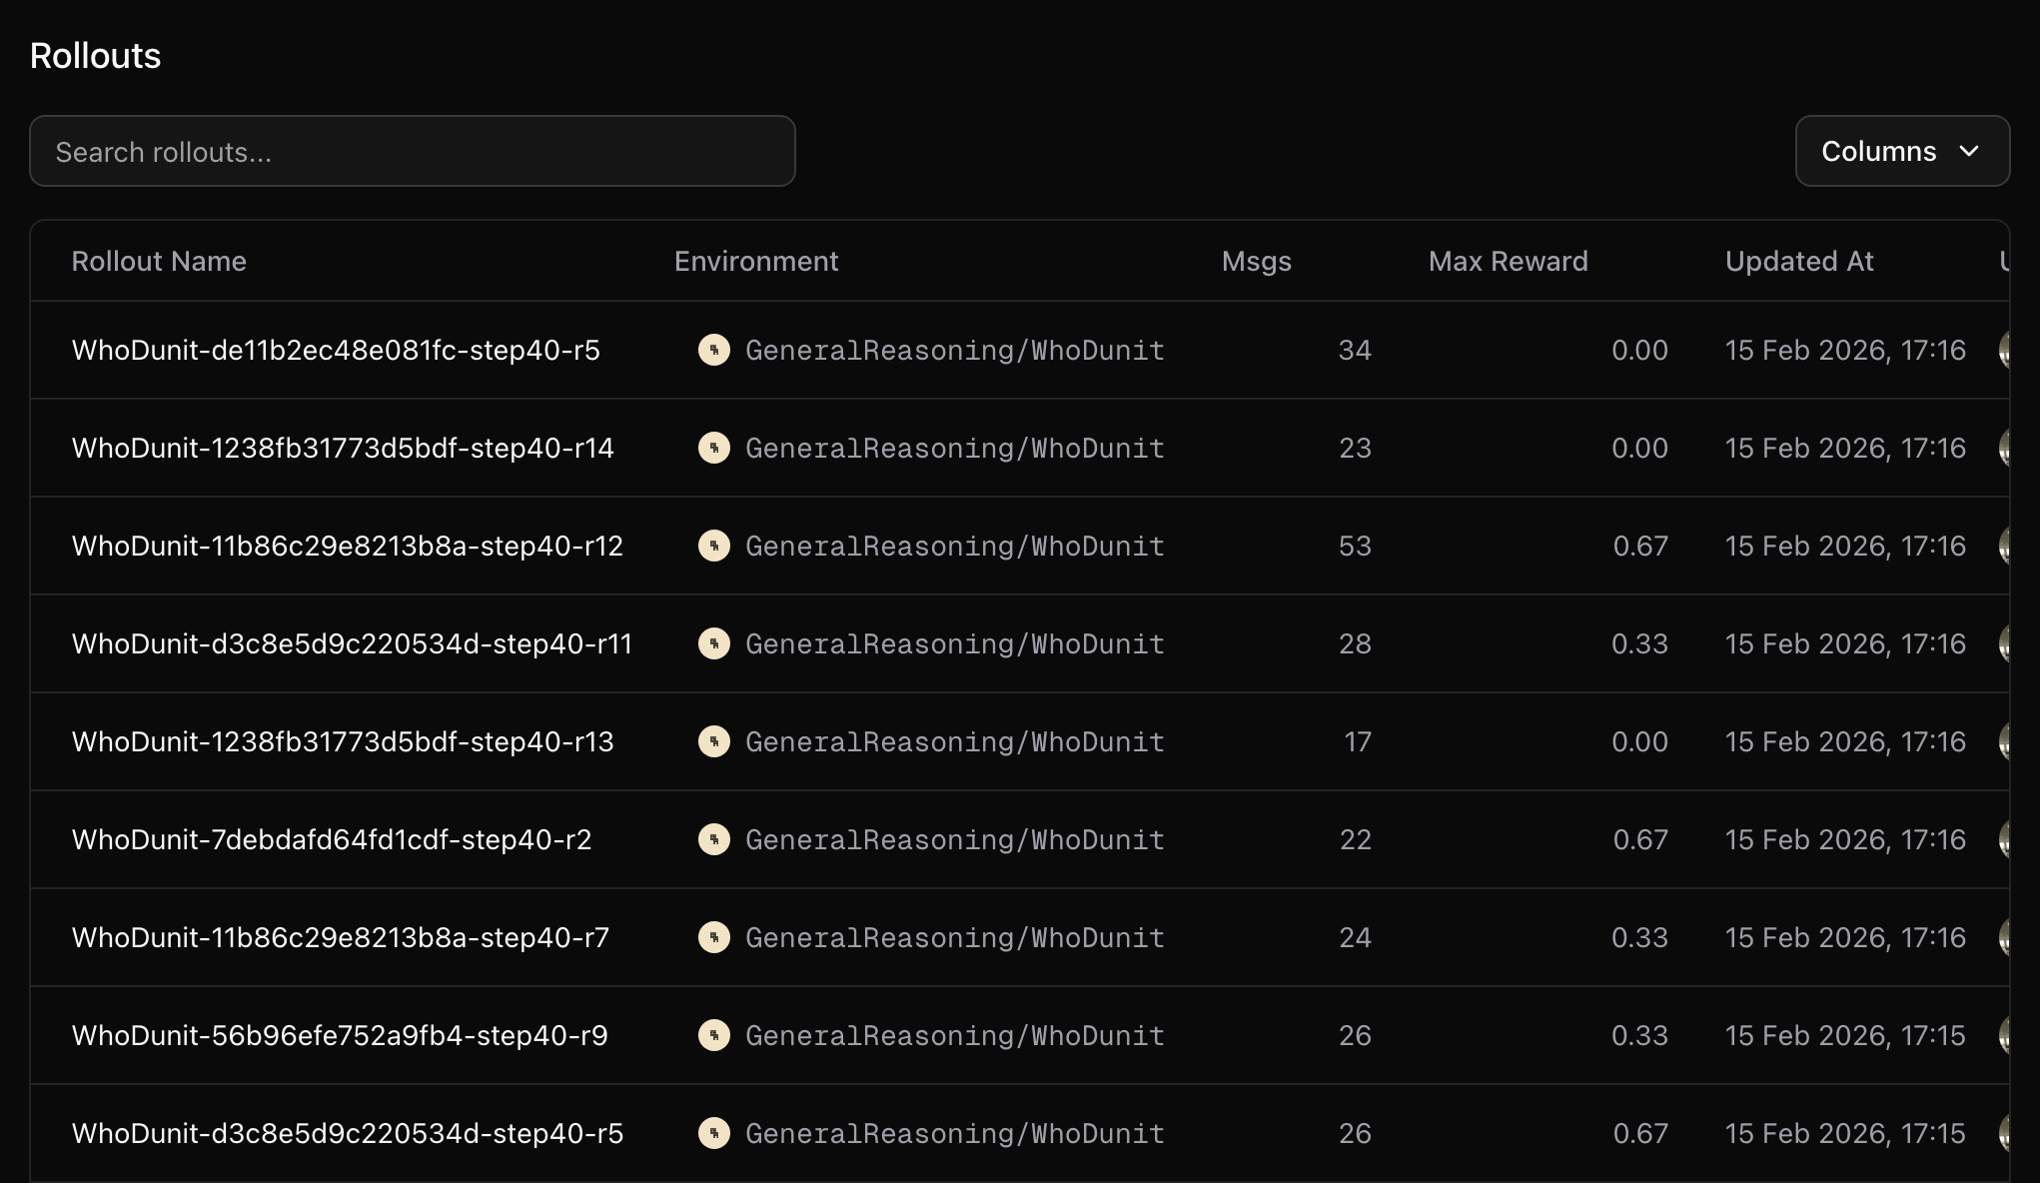Click environment icon in WhoDunit-de11b2ec48e081fc-step40-r5 row
The height and width of the screenshot is (1183, 2040).
(x=713, y=350)
